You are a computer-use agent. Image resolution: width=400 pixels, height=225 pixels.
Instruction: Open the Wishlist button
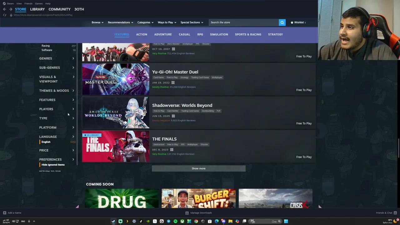click(298, 22)
